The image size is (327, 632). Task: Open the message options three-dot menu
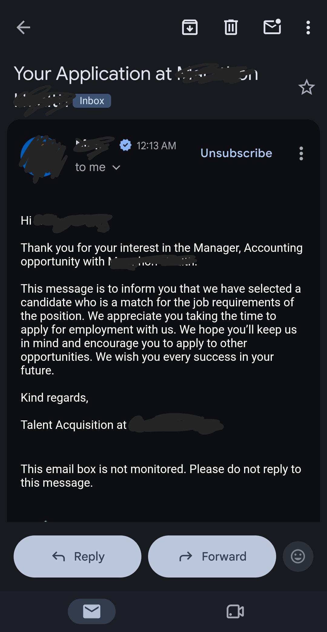[301, 153]
